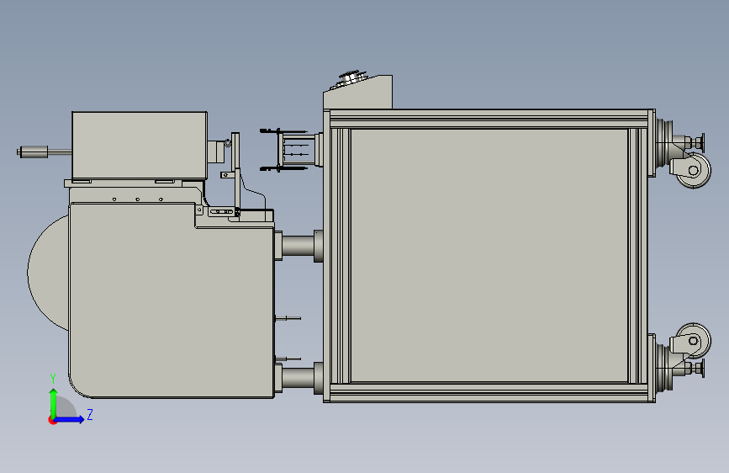This screenshot has width=729, height=473.
Task: Select the rectangular box atop left unit
Action: (x=140, y=146)
